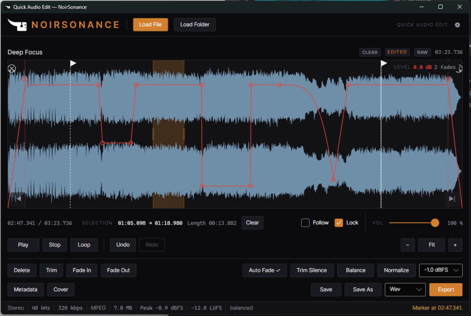Click the orange selected region in waveform
471x316 pixels.
[x=168, y=134]
